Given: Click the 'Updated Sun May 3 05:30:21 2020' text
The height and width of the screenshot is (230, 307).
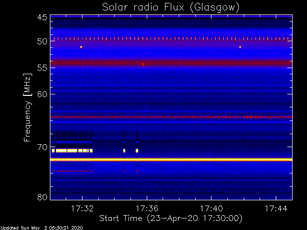Looking at the screenshot, I should (42, 228).
